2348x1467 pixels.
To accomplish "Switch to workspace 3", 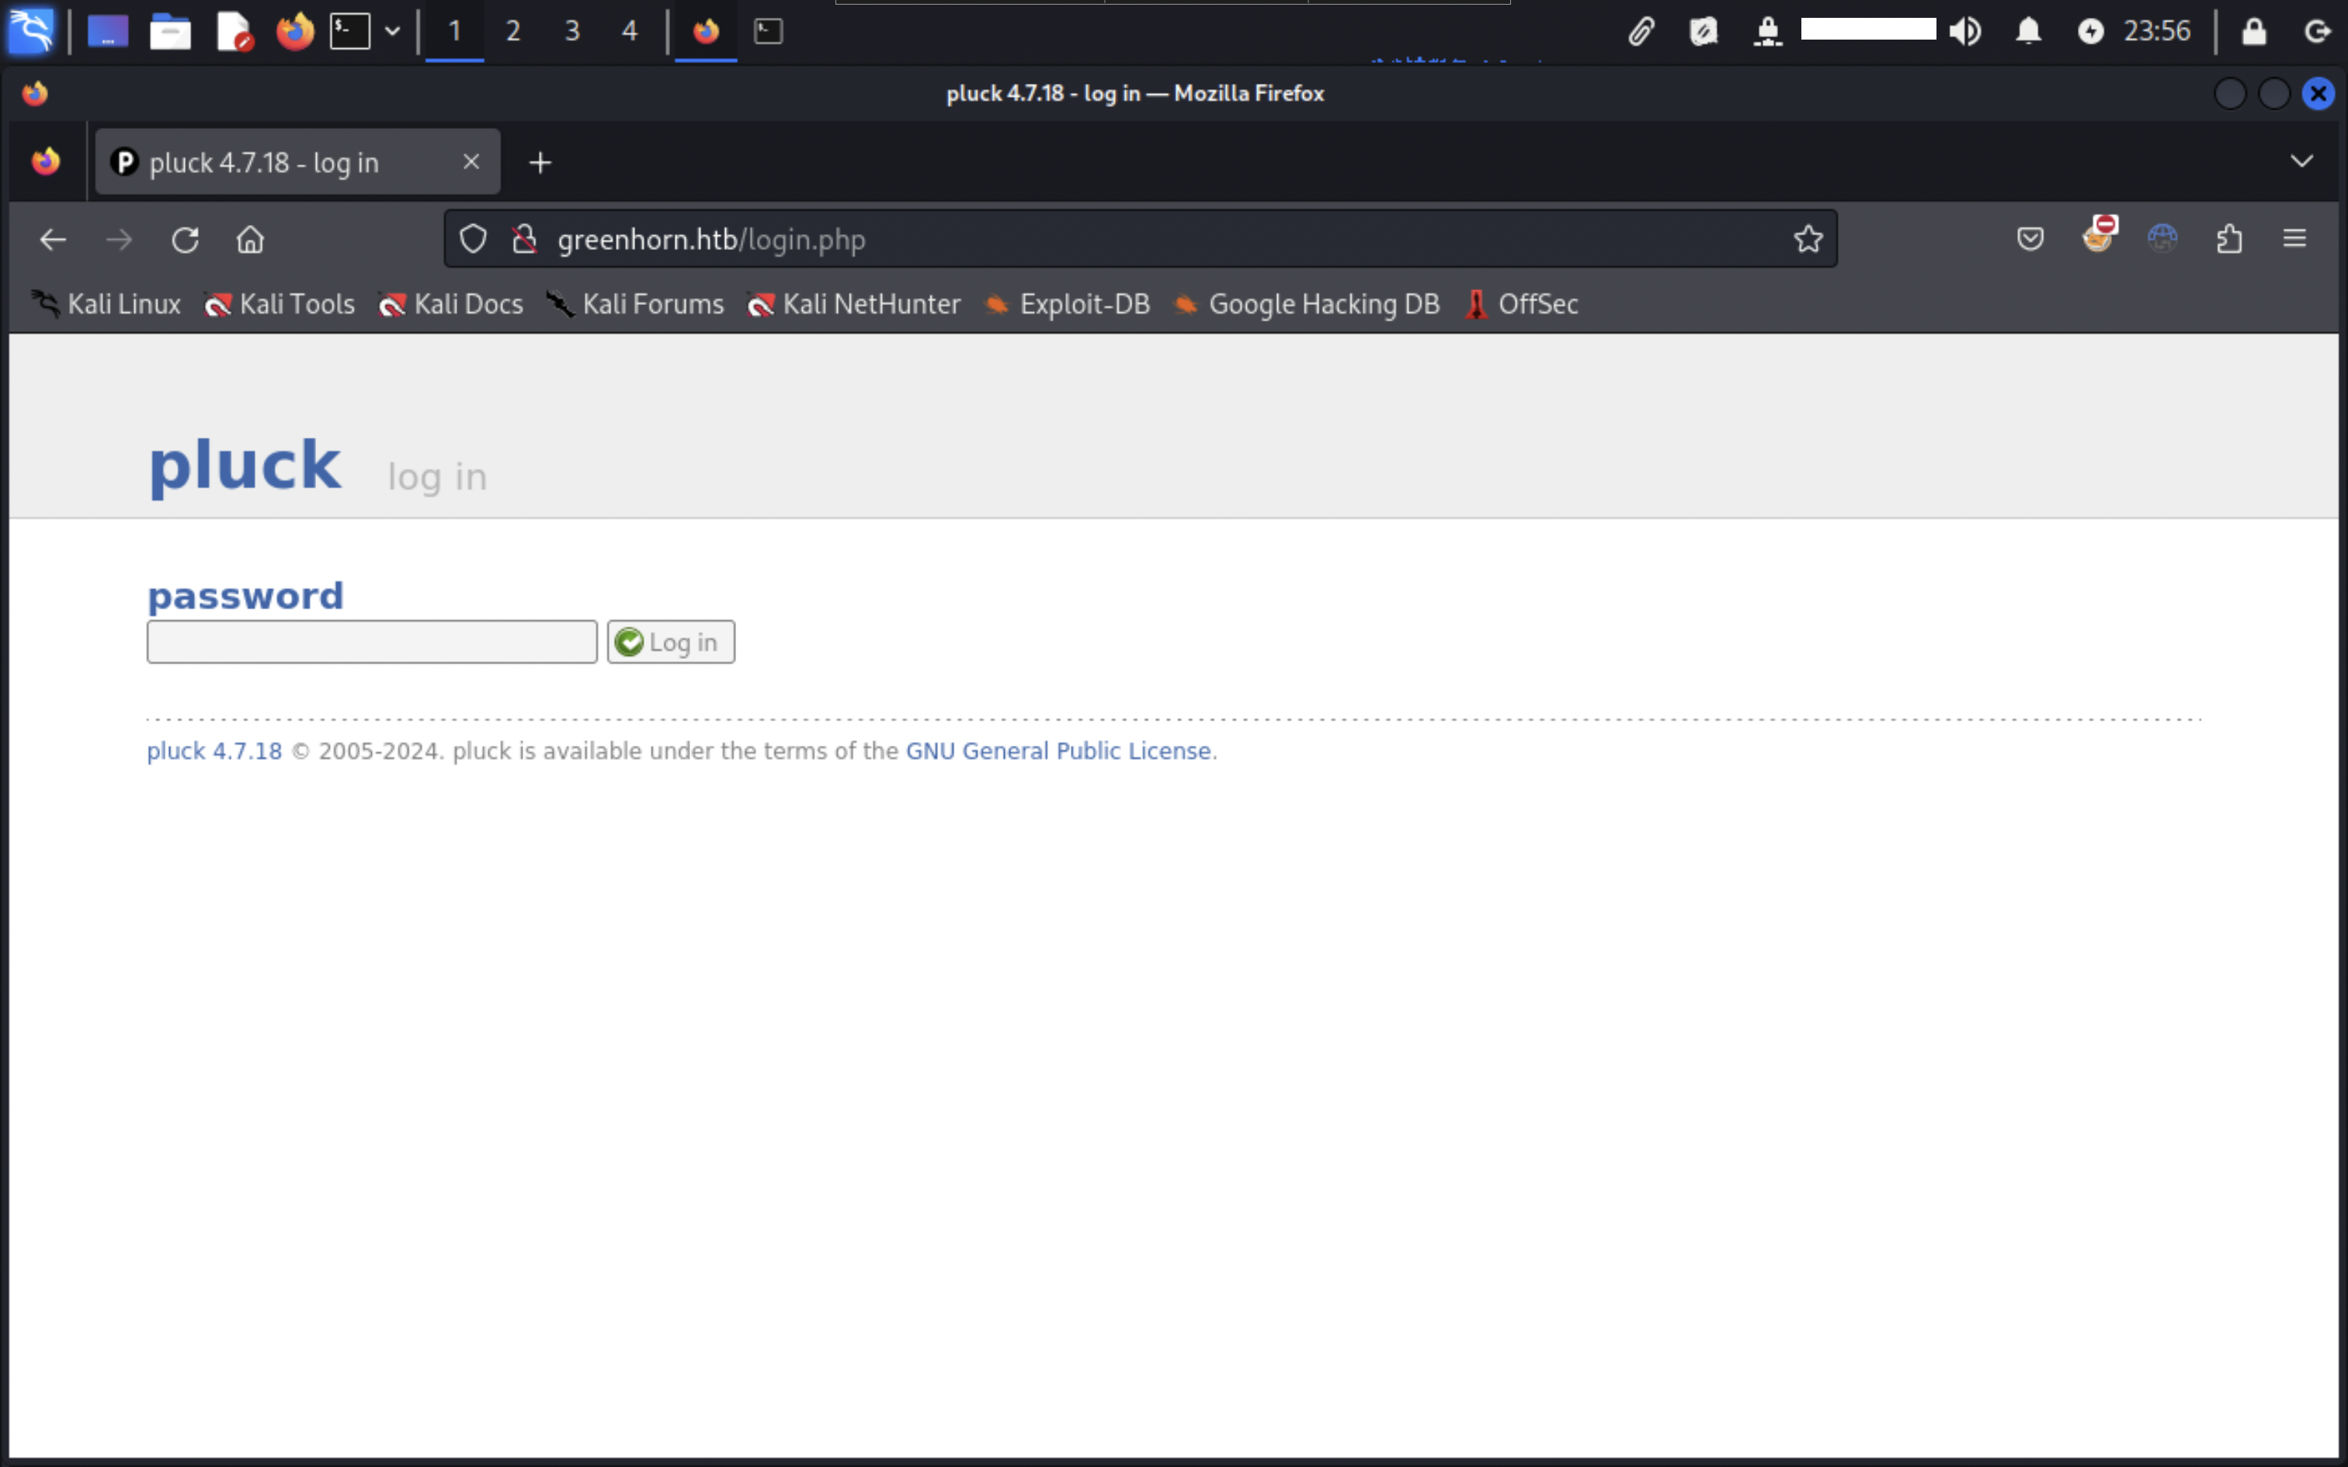I will click(x=572, y=31).
